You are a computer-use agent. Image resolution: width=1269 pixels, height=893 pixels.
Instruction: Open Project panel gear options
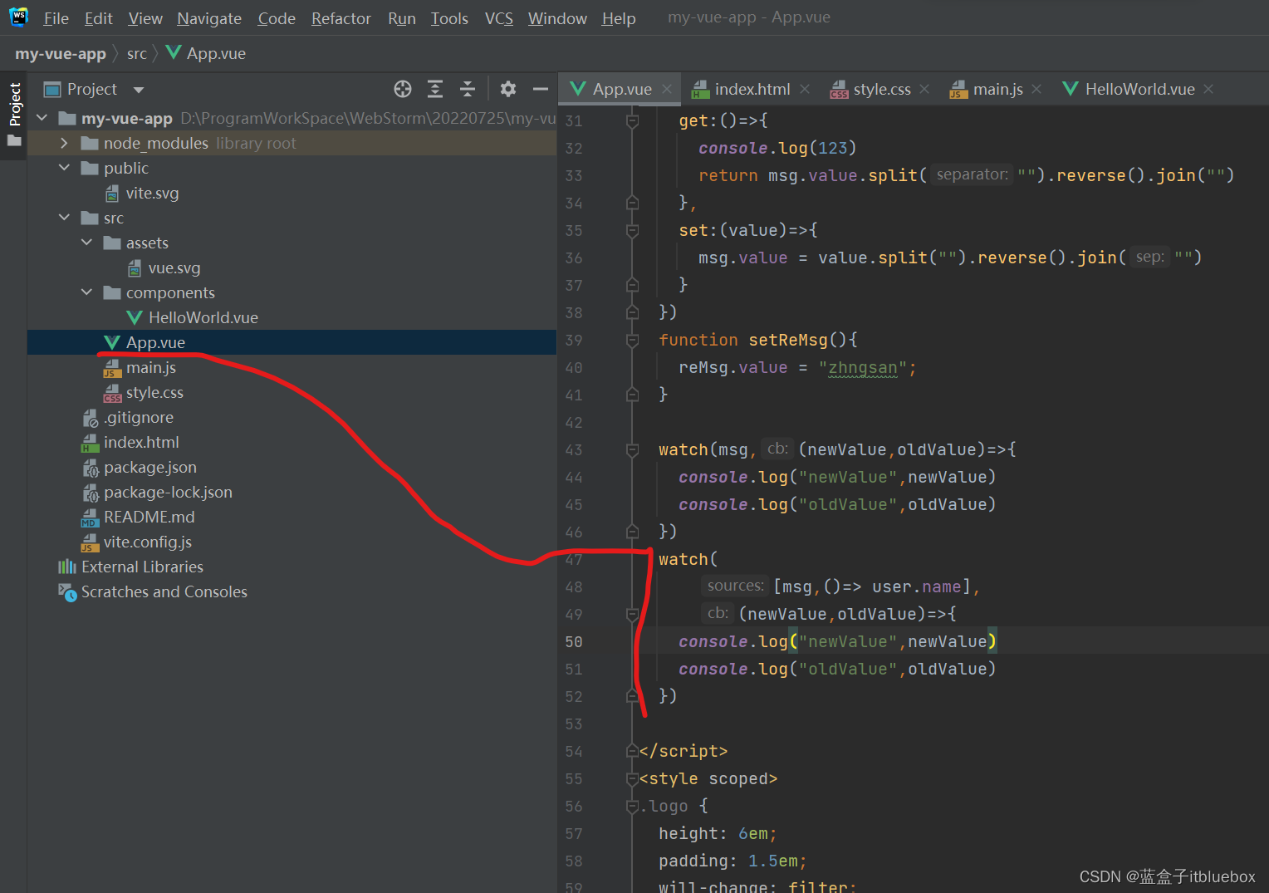(508, 89)
